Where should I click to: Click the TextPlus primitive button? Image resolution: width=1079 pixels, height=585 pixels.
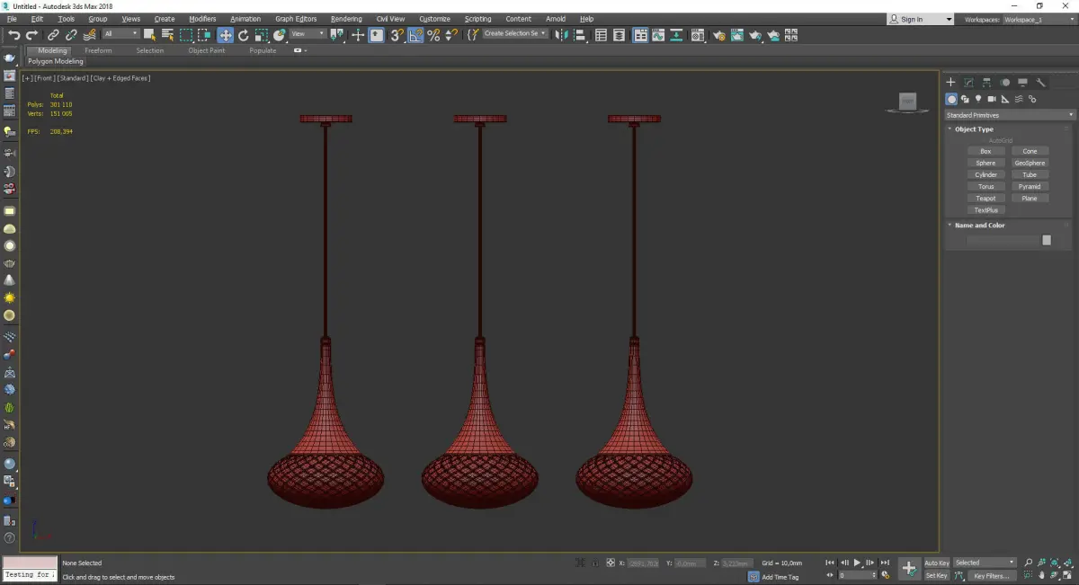986,209
